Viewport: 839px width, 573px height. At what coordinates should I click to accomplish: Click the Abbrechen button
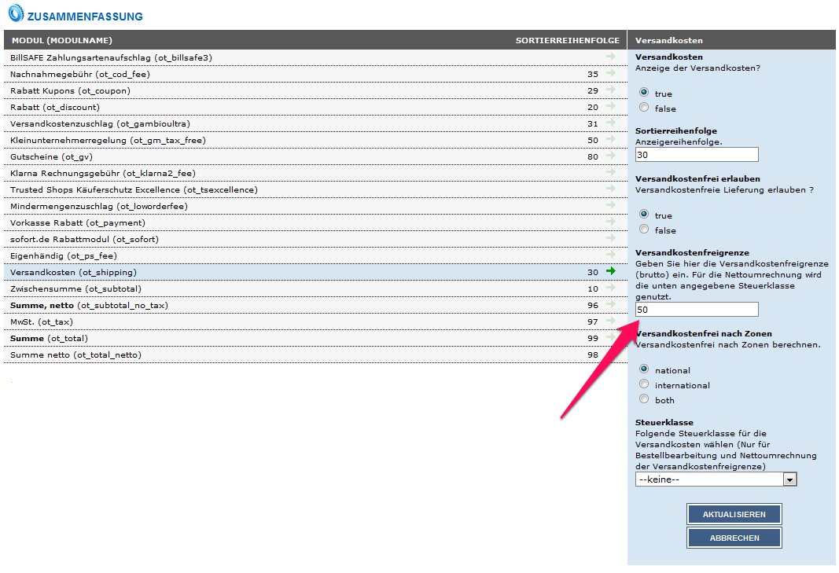pyautogui.click(x=734, y=538)
